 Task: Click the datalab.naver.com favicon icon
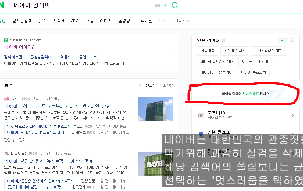(6, 40)
